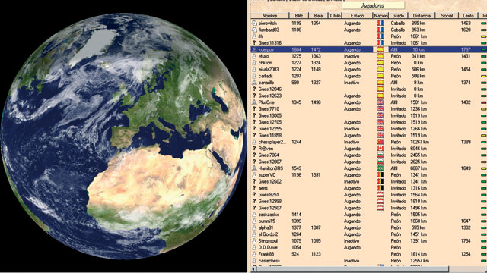Select player name el Gordo 2

point(268,234)
